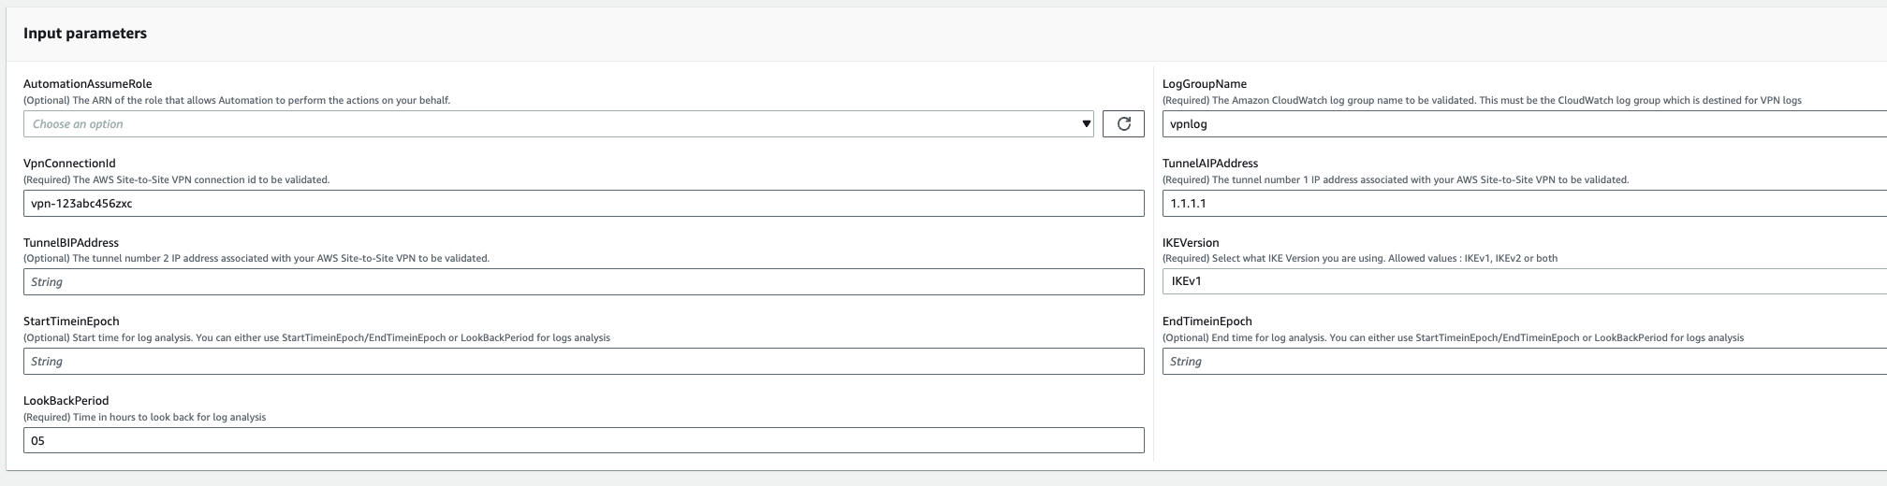
Task: Click the TunnelBIPAddress label text
Action: pos(71,243)
